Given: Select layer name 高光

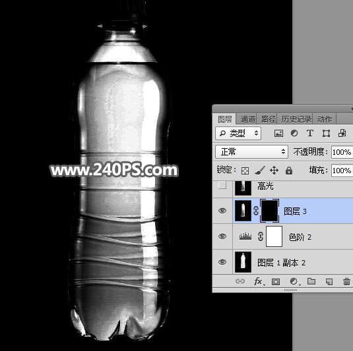Looking at the screenshot, I should tap(265, 186).
